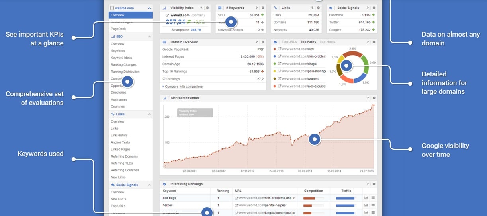Open settings gear of top Links panel
The width and height of the screenshot is (487, 216).
coord(319,8)
